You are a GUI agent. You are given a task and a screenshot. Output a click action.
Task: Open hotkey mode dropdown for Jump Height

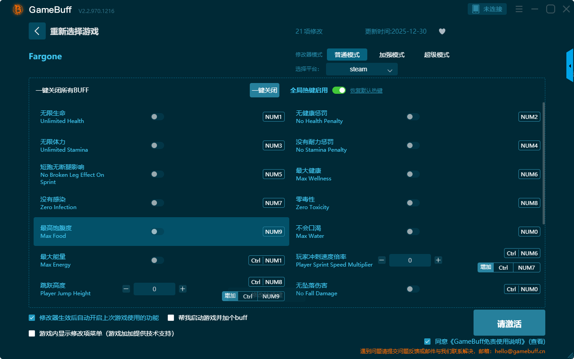tap(230, 296)
